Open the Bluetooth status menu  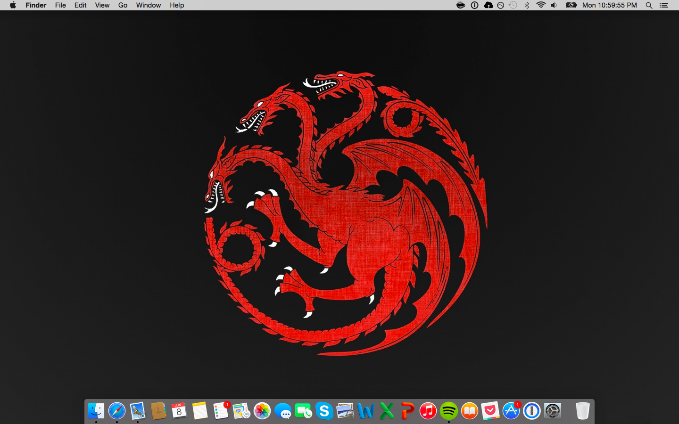(x=527, y=5)
